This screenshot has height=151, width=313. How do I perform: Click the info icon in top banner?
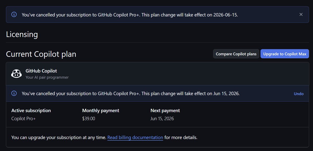click(14, 15)
